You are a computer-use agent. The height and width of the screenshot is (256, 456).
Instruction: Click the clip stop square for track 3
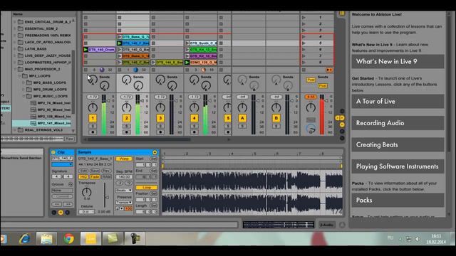[x=153, y=70]
